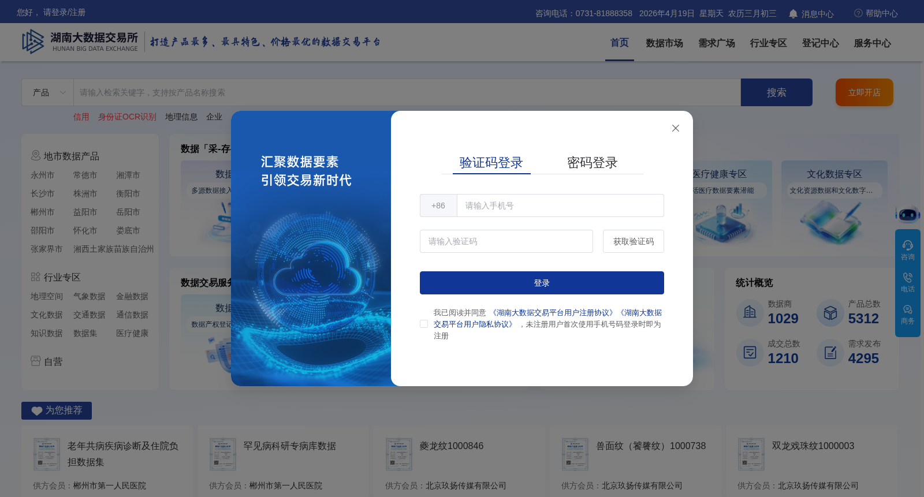Click the 需求发布 edit icon

pyautogui.click(x=830, y=352)
